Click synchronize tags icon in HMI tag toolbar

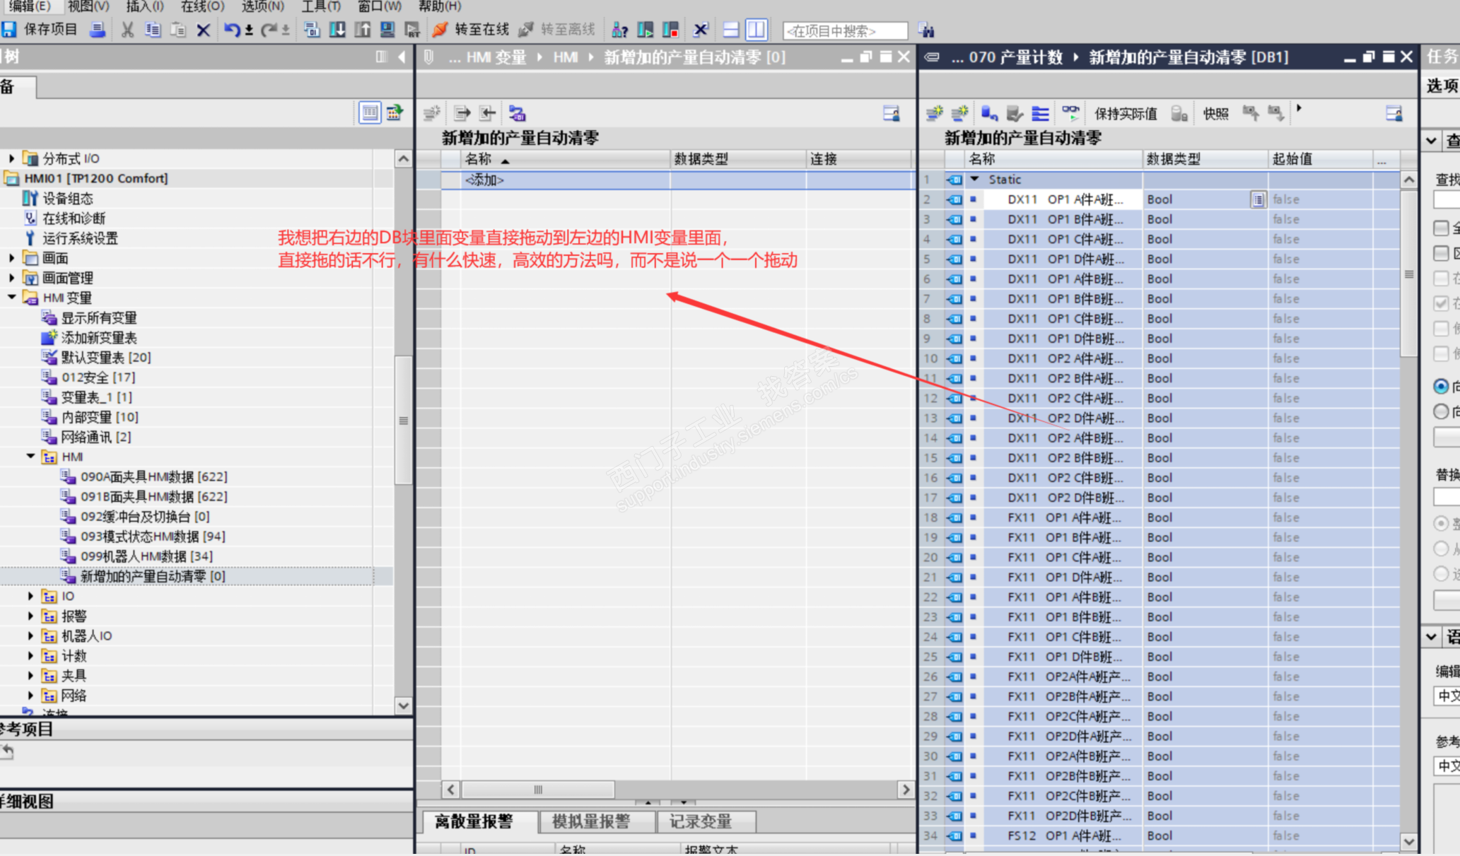(x=517, y=113)
